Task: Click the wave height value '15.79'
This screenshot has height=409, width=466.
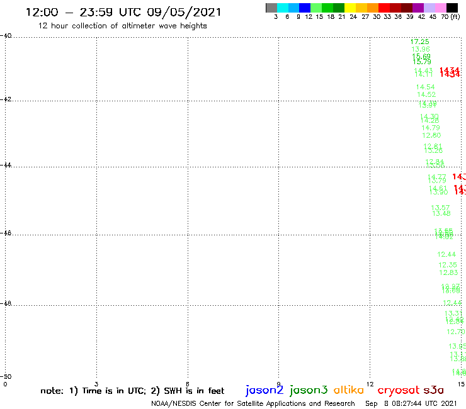Action: tap(422, 62)
